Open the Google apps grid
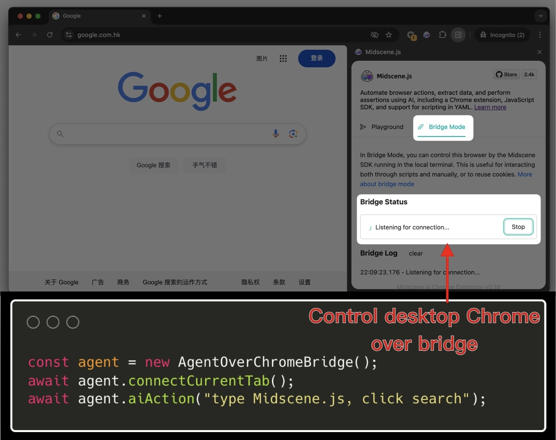The height and width of the screenshot is (440, 556). 283,58
